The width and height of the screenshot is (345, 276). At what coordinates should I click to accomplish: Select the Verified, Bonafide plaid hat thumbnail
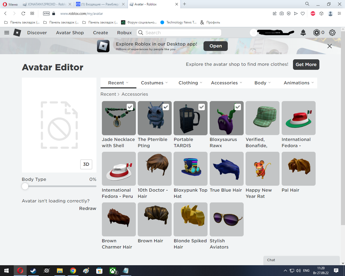coord(263,118)
